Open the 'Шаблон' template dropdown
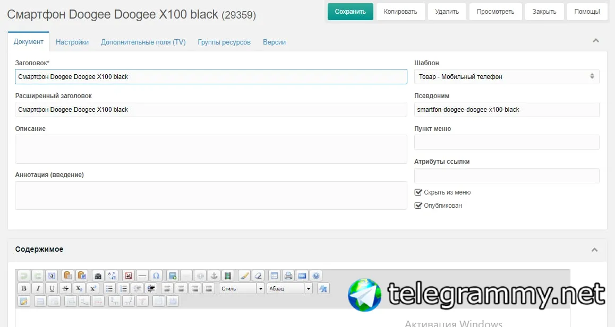This screenshot has width=615, height=327. coord(507,76)
